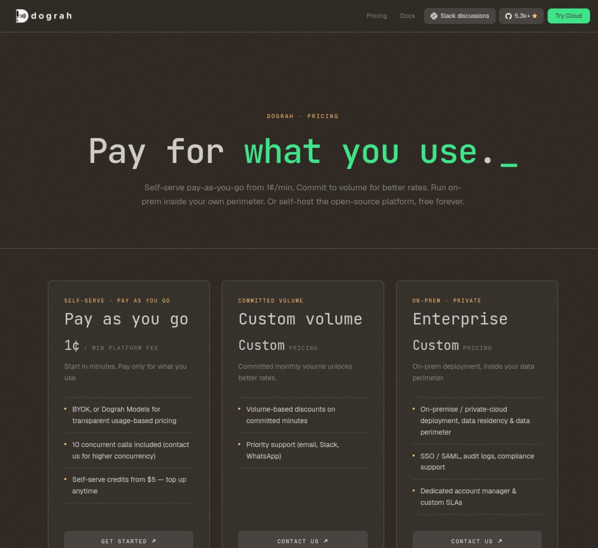
Task: Click 'SELF-SERVE · PAY AS YOU GO' label
Action: [117, 301]
